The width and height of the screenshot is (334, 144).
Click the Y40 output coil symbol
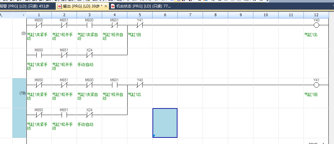(316, 25)
